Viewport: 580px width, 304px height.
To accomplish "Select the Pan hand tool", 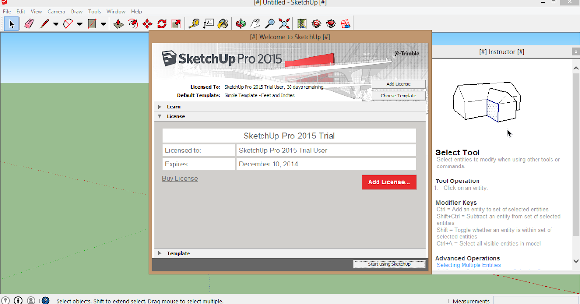I will (x=255, y=23).
